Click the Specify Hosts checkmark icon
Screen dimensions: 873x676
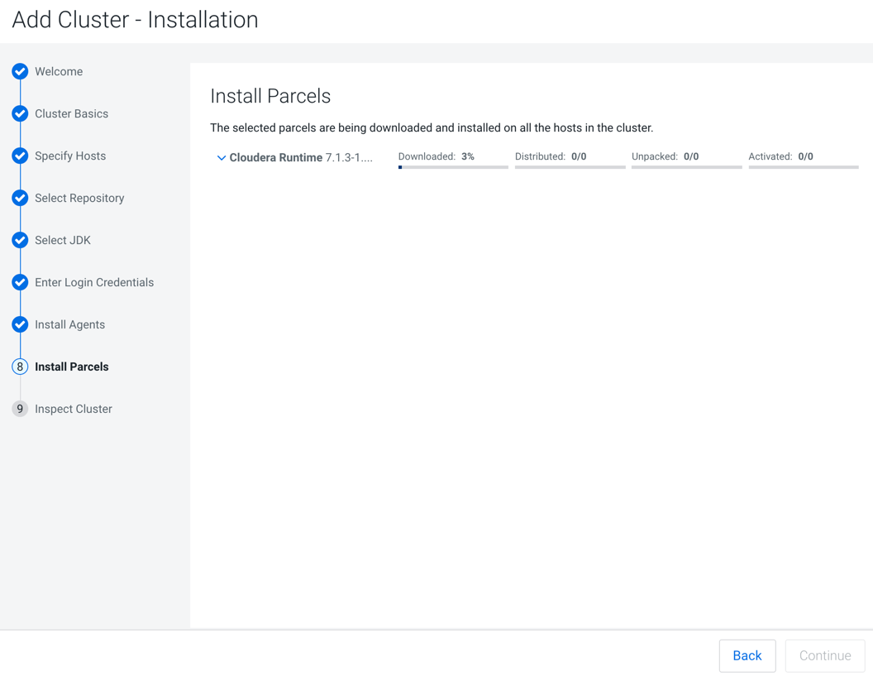(x=20, y=156)
